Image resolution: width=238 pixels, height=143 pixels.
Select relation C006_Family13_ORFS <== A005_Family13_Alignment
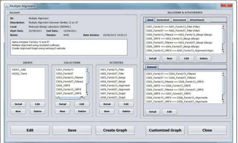coord(180,51)
